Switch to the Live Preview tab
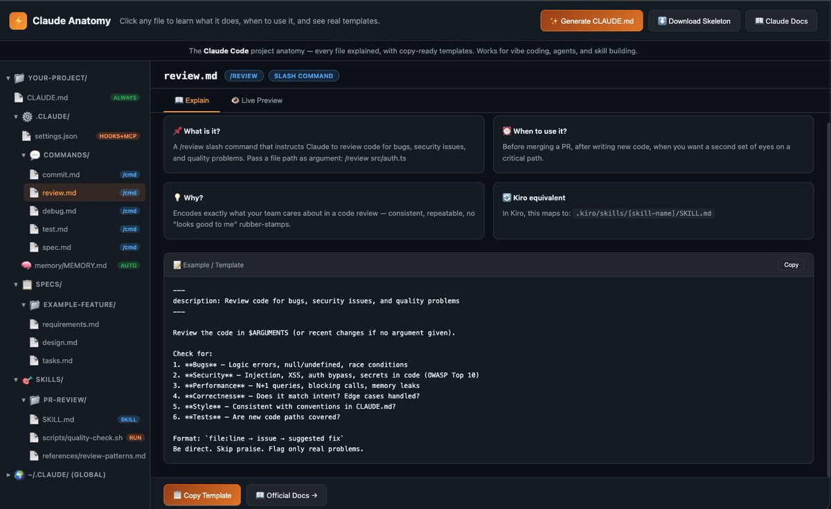Image resolution: width=831 pixels, height=509 pixels. click(257, 100)
